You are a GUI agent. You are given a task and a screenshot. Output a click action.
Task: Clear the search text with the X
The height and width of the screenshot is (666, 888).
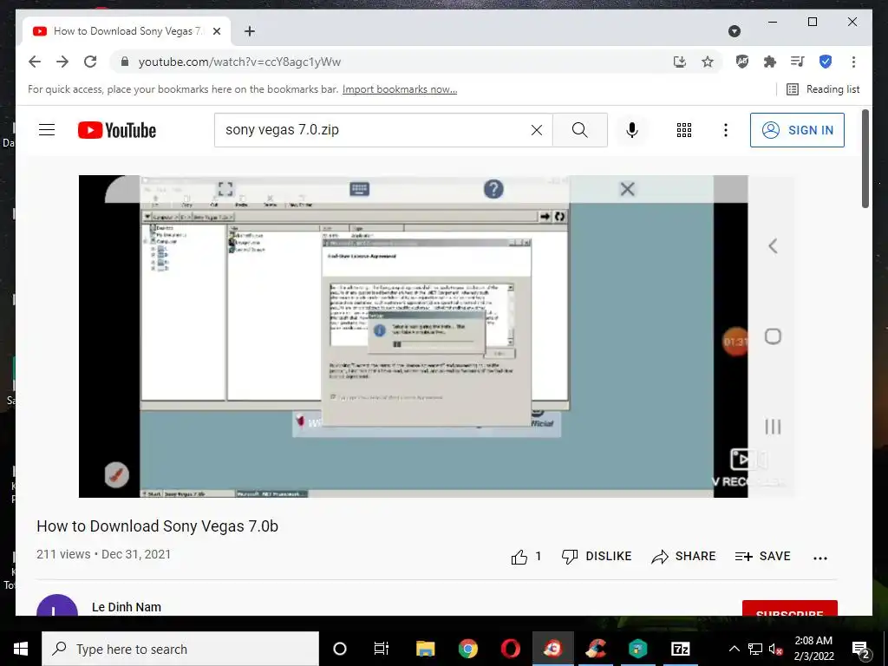[x=536, y=130]
